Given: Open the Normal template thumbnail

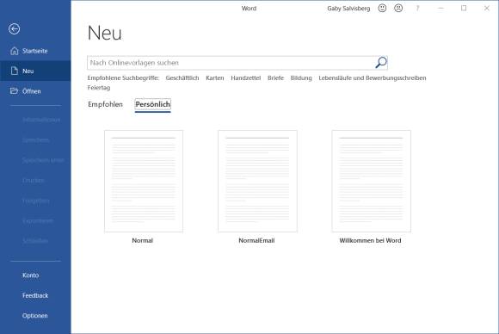Looking at the screenshot, I should pyautogui.click(x=144, y=181).
